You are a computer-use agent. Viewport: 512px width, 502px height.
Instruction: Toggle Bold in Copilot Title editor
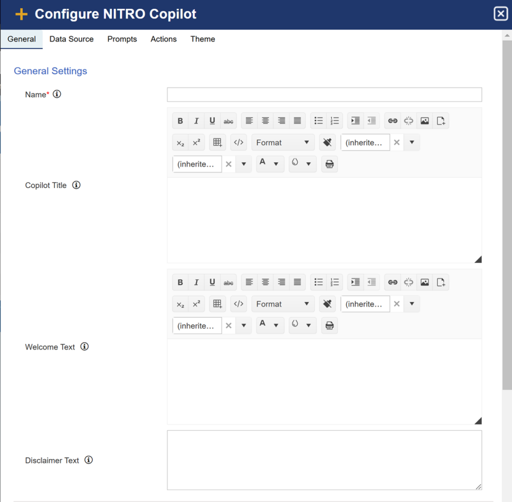(180, 121)
